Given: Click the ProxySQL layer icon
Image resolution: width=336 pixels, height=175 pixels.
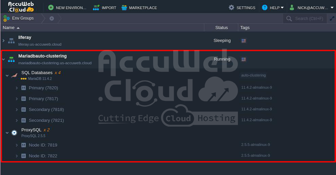Looking at the screenshot, I should click(14, 133).
